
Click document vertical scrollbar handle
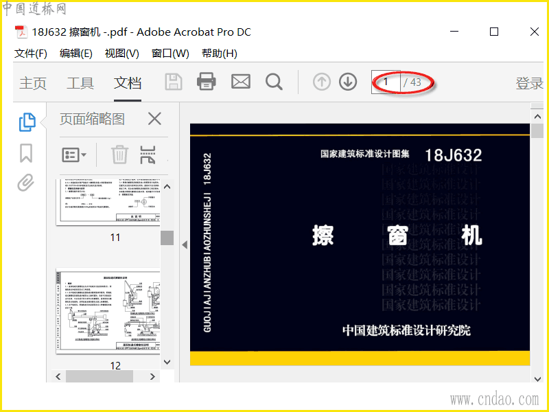(537, 130)
